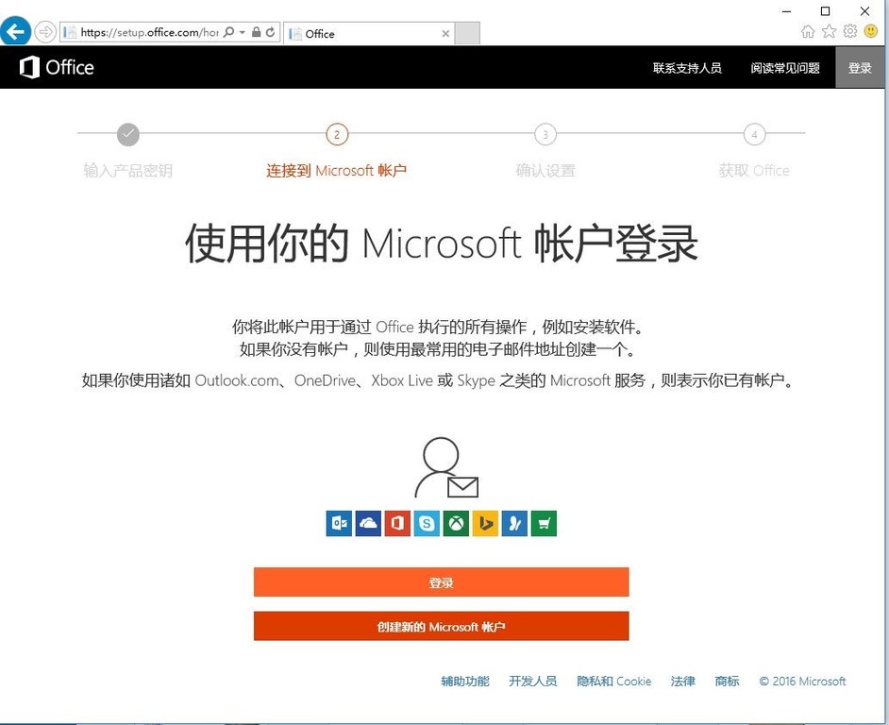Open the 辅助功能 footer link
889x725 pixels.
point(465,682)
